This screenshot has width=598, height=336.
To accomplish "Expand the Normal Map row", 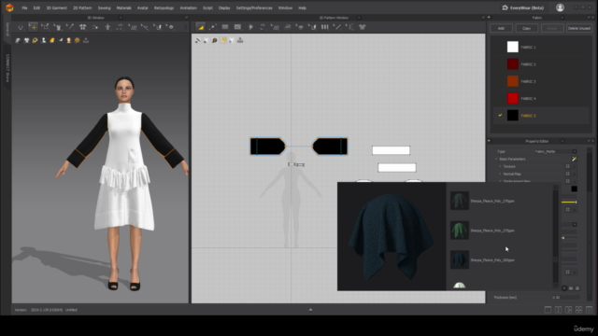I will pyautogui.click(x=501, y=174).
